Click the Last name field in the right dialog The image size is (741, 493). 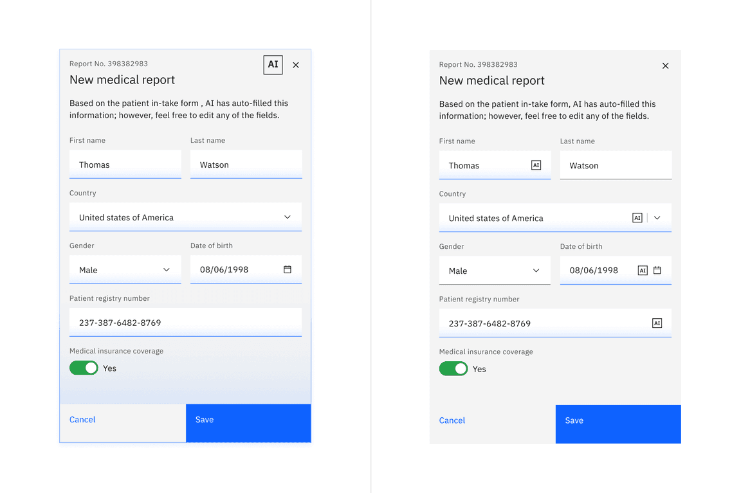coord(616,165)
